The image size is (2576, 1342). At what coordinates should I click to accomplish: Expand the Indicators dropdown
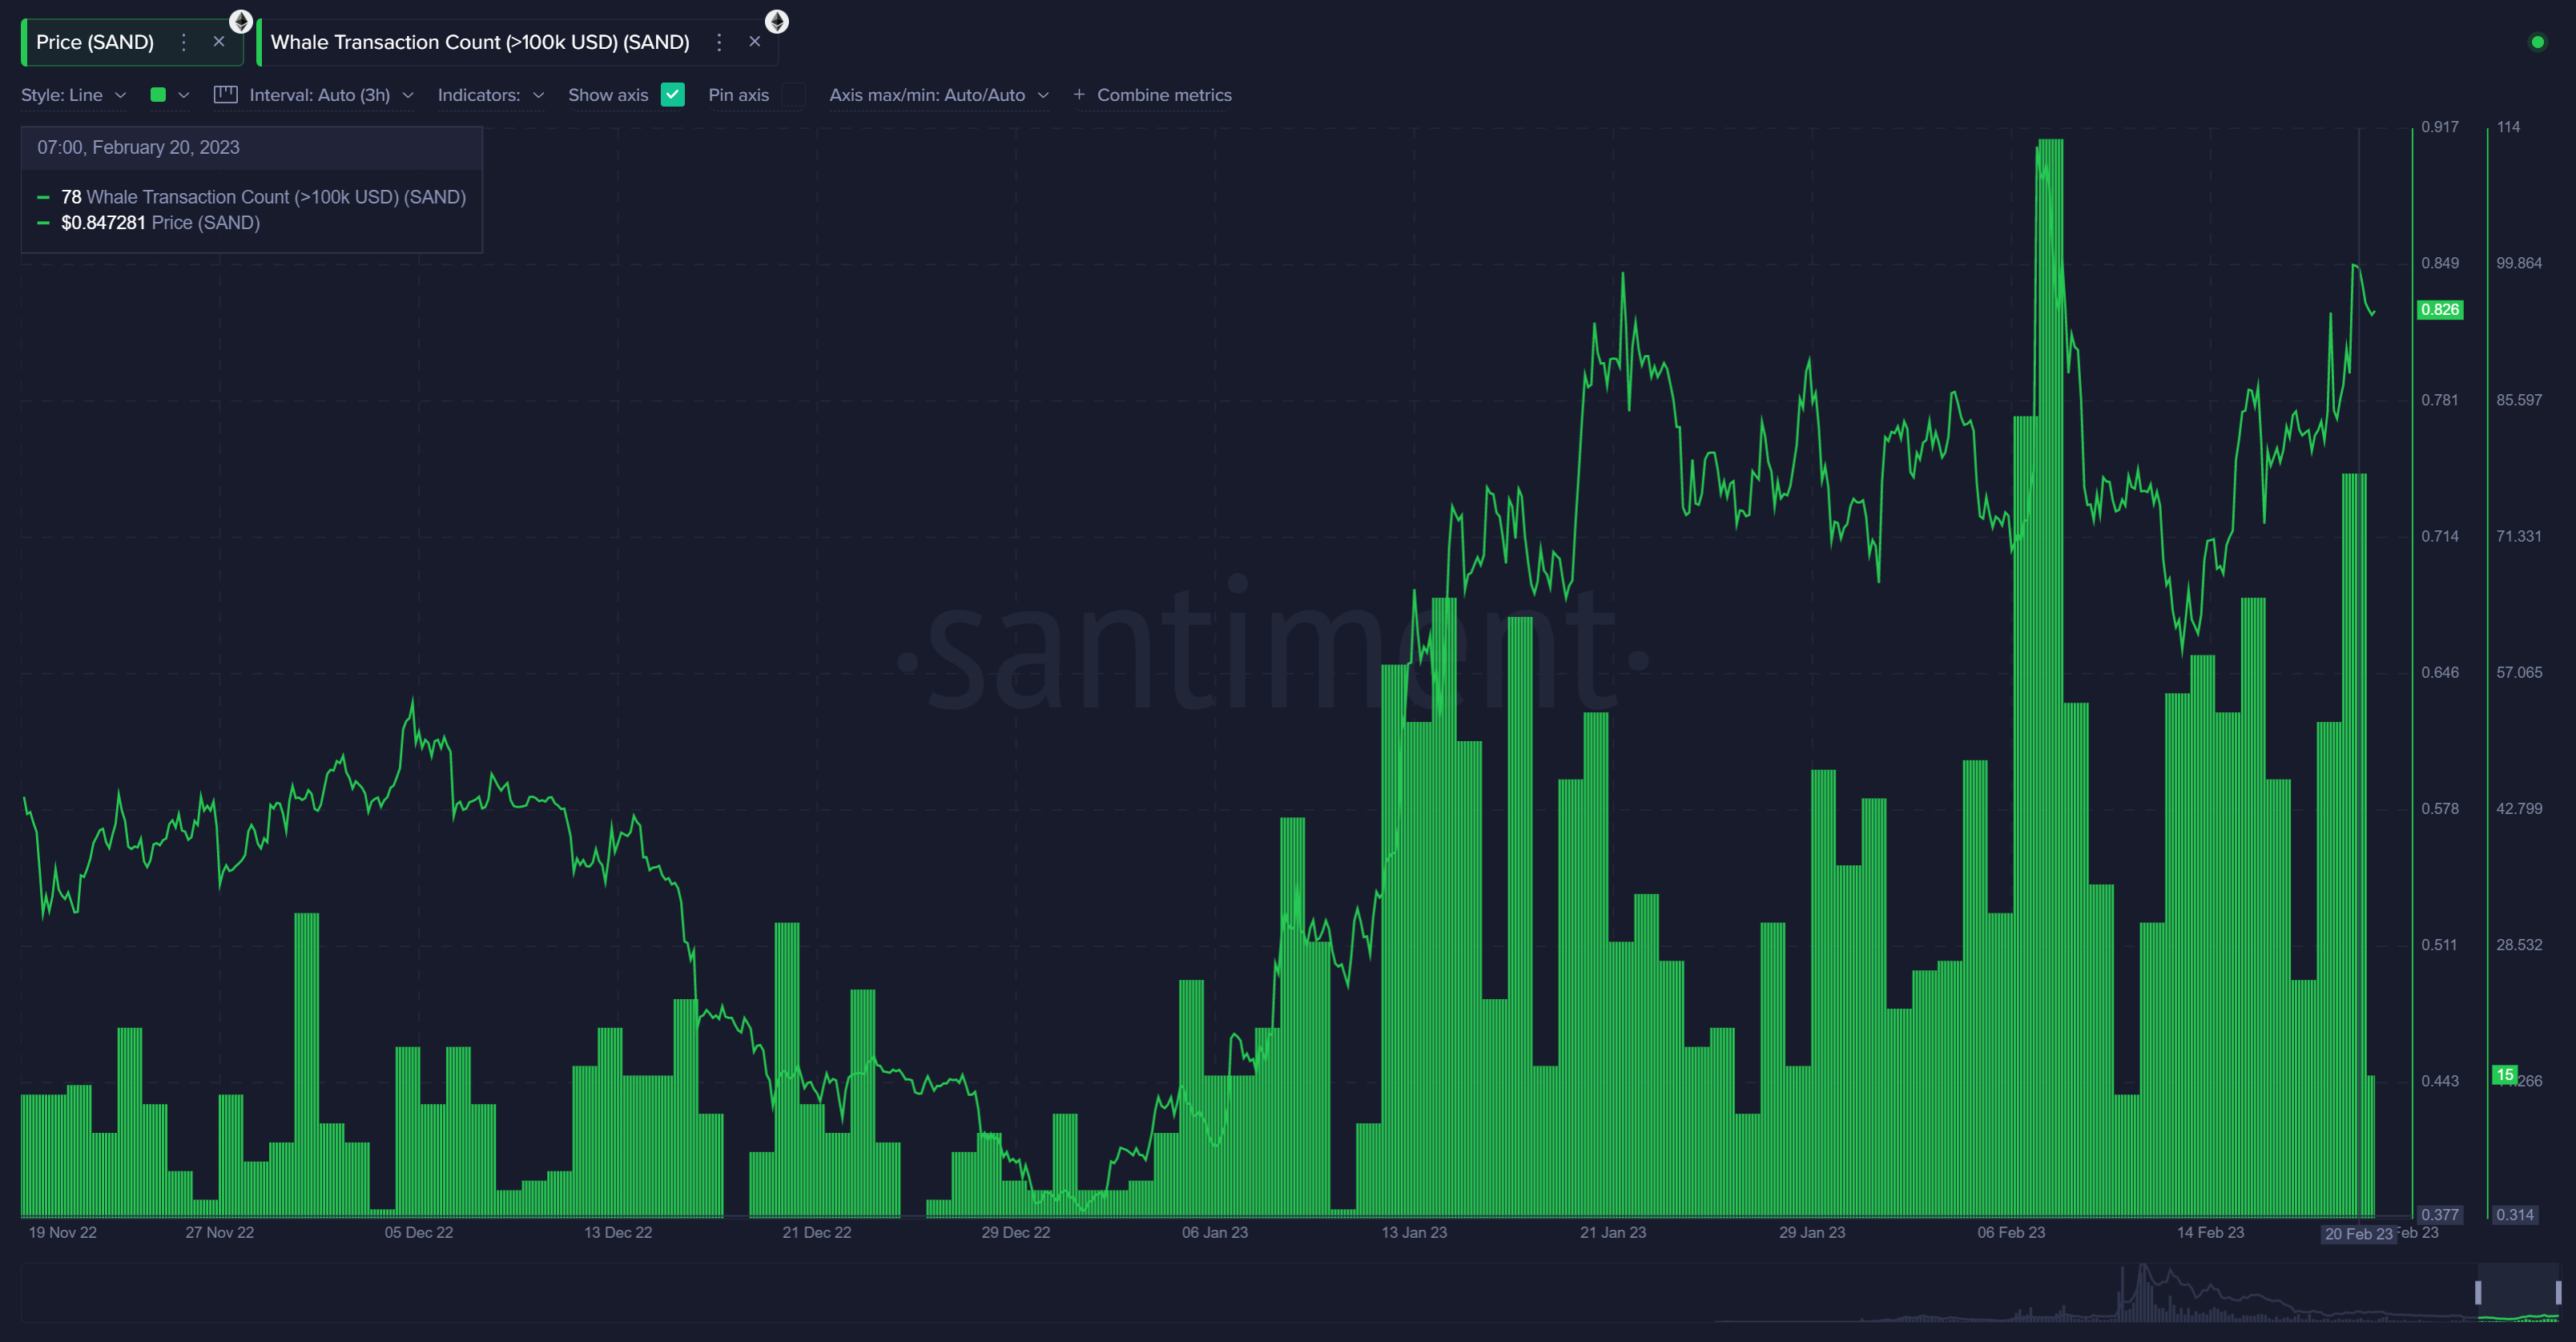click(x=491, y=95)
